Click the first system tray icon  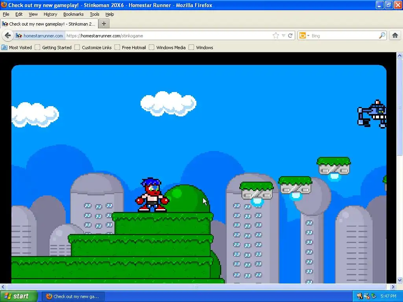[360, 296]
